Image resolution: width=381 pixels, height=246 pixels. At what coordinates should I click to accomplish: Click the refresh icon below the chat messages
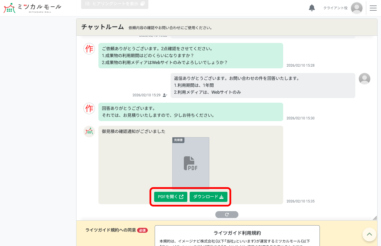point(227,215)
